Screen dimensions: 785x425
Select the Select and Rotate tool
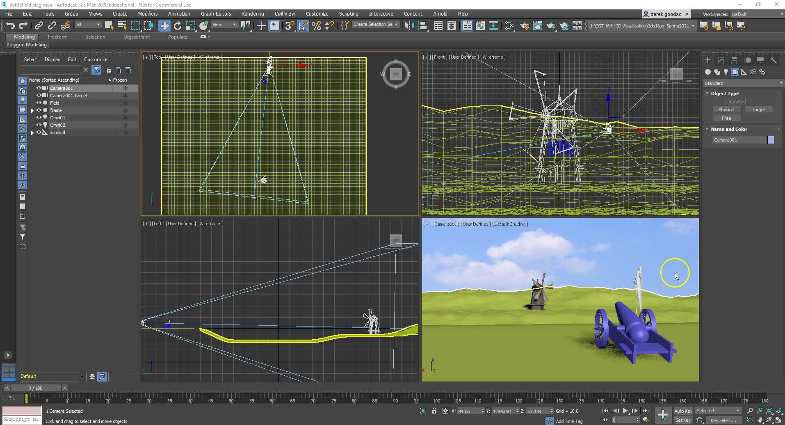177,26
